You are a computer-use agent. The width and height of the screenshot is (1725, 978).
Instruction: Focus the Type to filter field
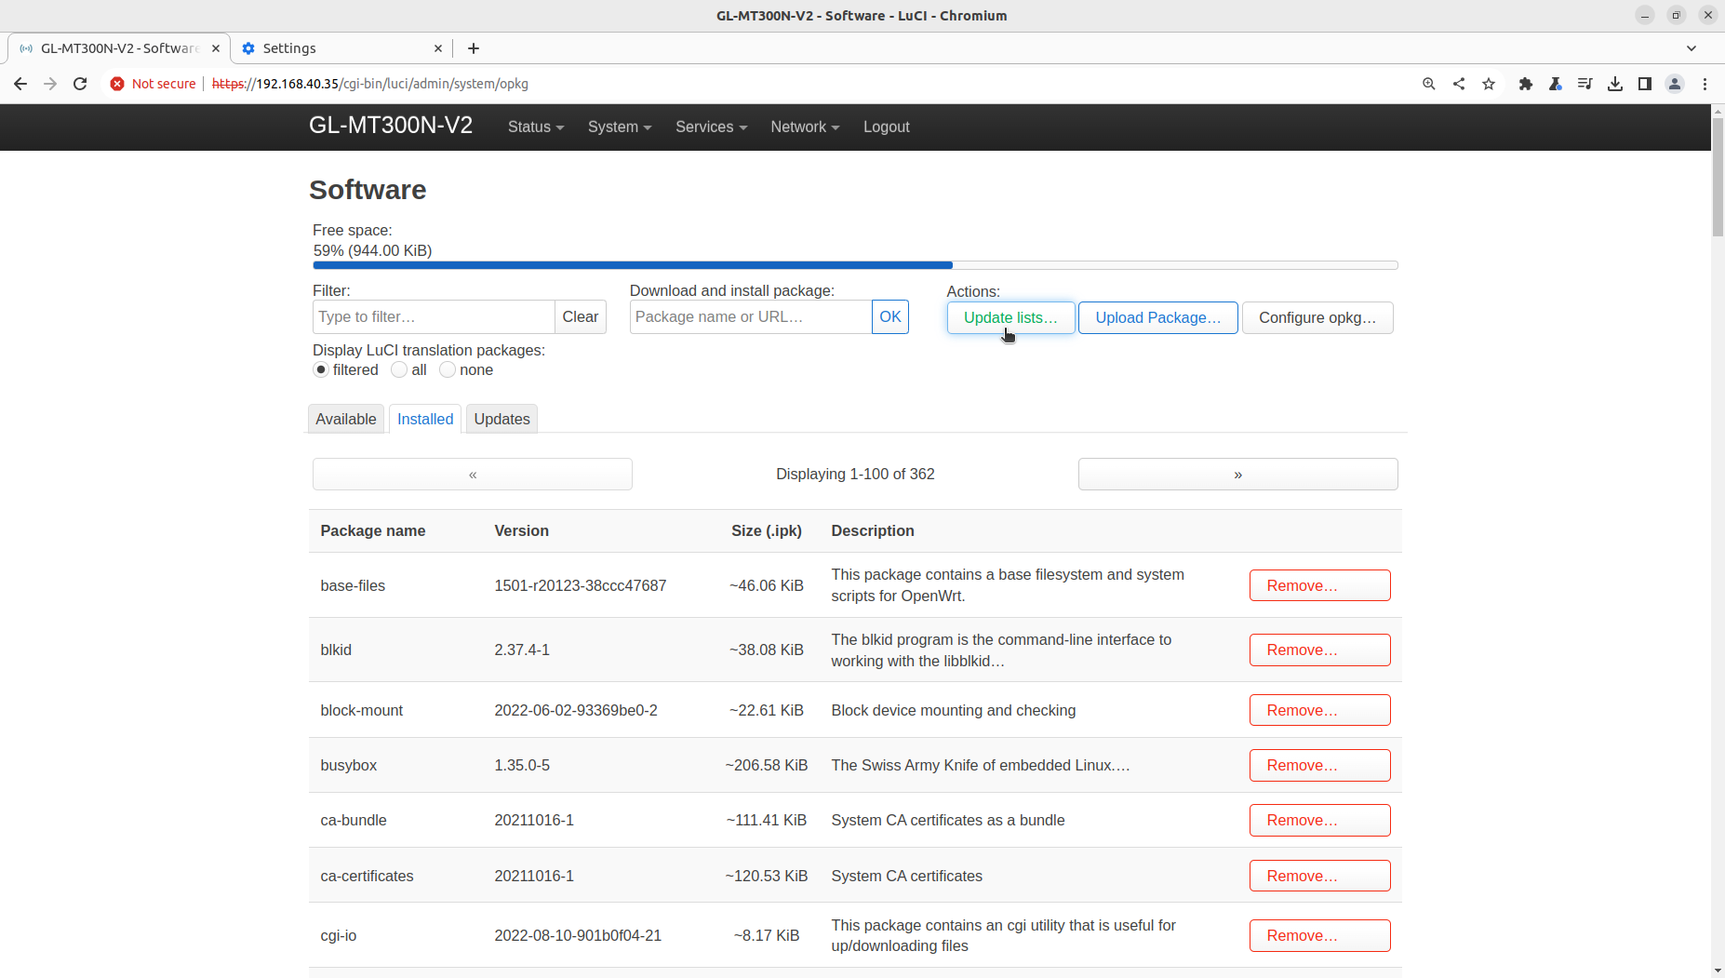point(434,316)
